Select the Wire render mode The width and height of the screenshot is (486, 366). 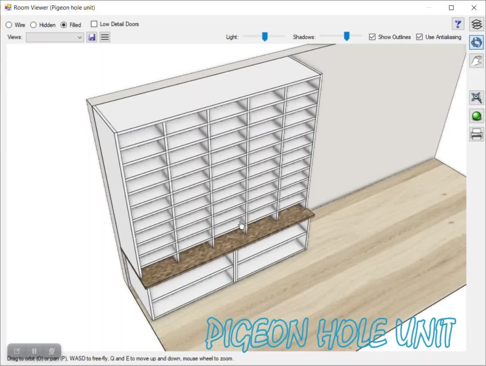point(9,25)
